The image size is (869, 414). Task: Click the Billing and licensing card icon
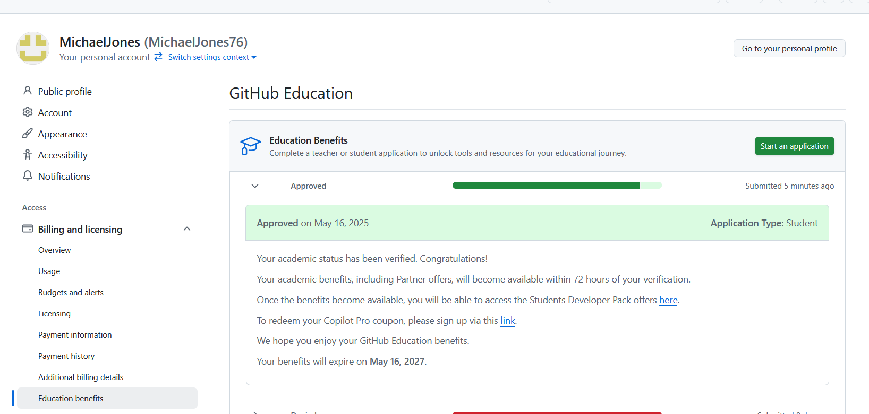pos(28,229)
